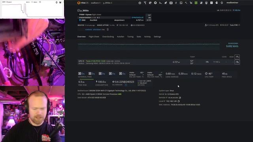Switch to the Flight Sheet tab
This screenshot has height=142, width=253.
coord(94,37)
